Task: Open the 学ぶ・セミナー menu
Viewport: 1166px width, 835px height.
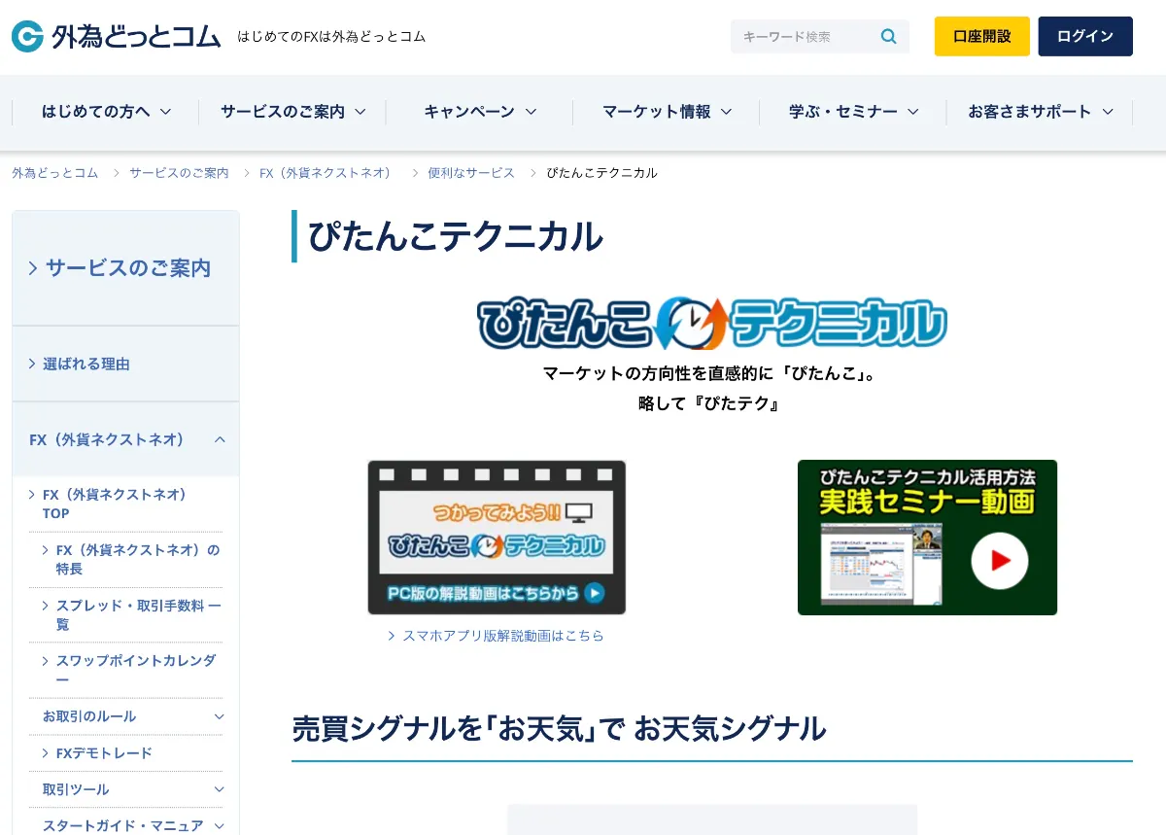Action: [x=850, y=112]
